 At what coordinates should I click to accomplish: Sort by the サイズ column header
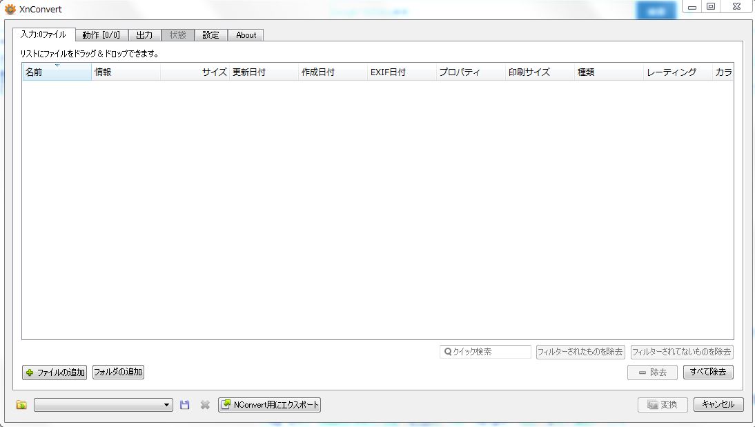pyautogui.click(x=195, y=72)
